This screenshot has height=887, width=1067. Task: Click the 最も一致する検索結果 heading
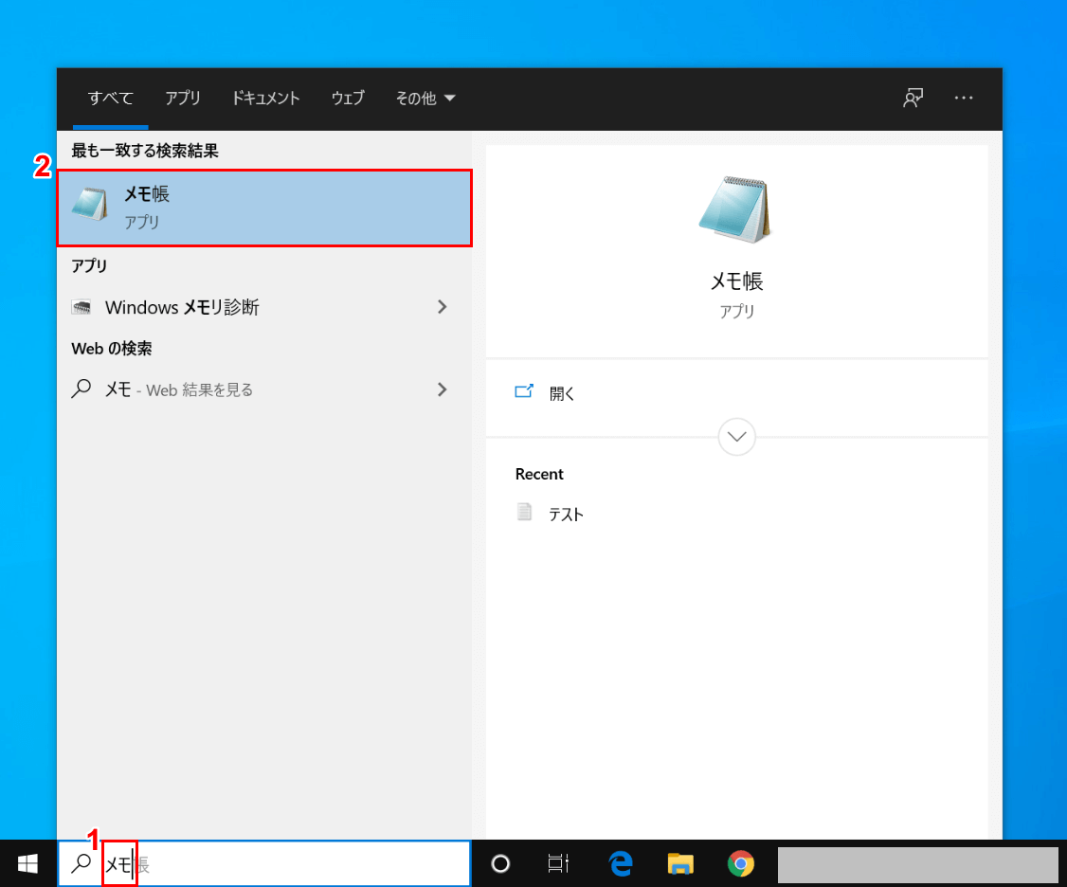pyautogui.click(x=145, y=151)
